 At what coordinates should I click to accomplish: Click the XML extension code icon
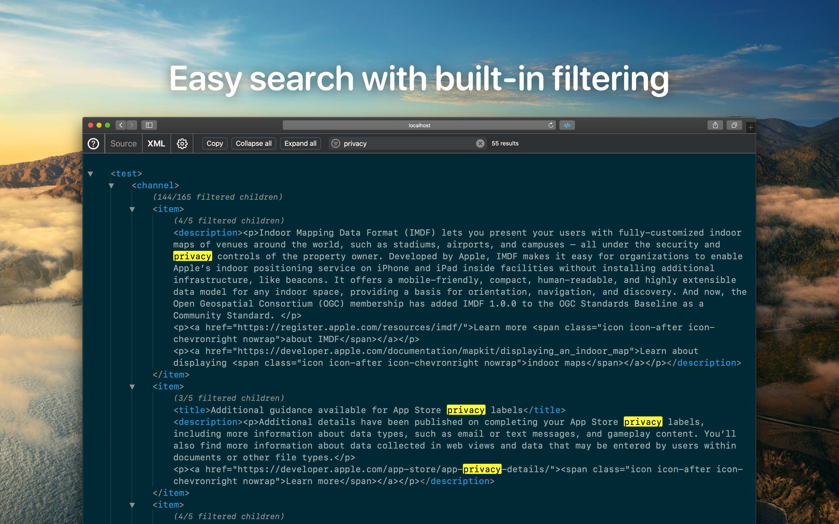[x=567, y=125]
